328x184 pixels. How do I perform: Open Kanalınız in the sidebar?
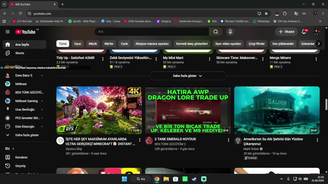pyautogui.click(x=24, y=157)
